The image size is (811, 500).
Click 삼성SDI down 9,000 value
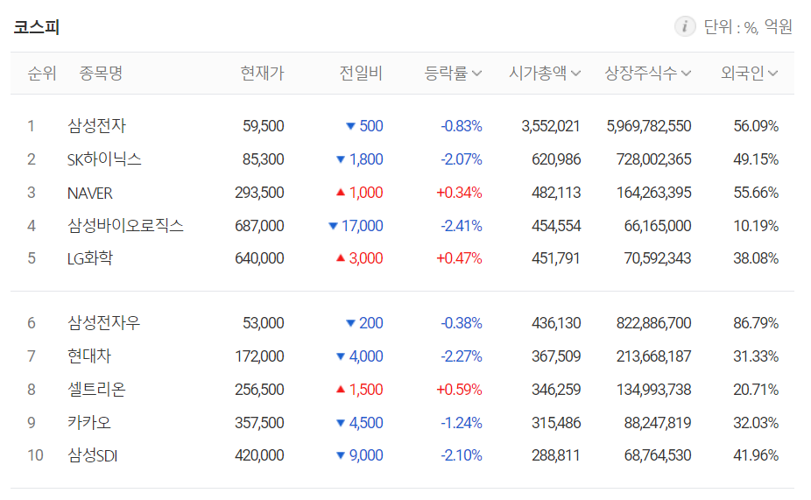coord(360,455)
